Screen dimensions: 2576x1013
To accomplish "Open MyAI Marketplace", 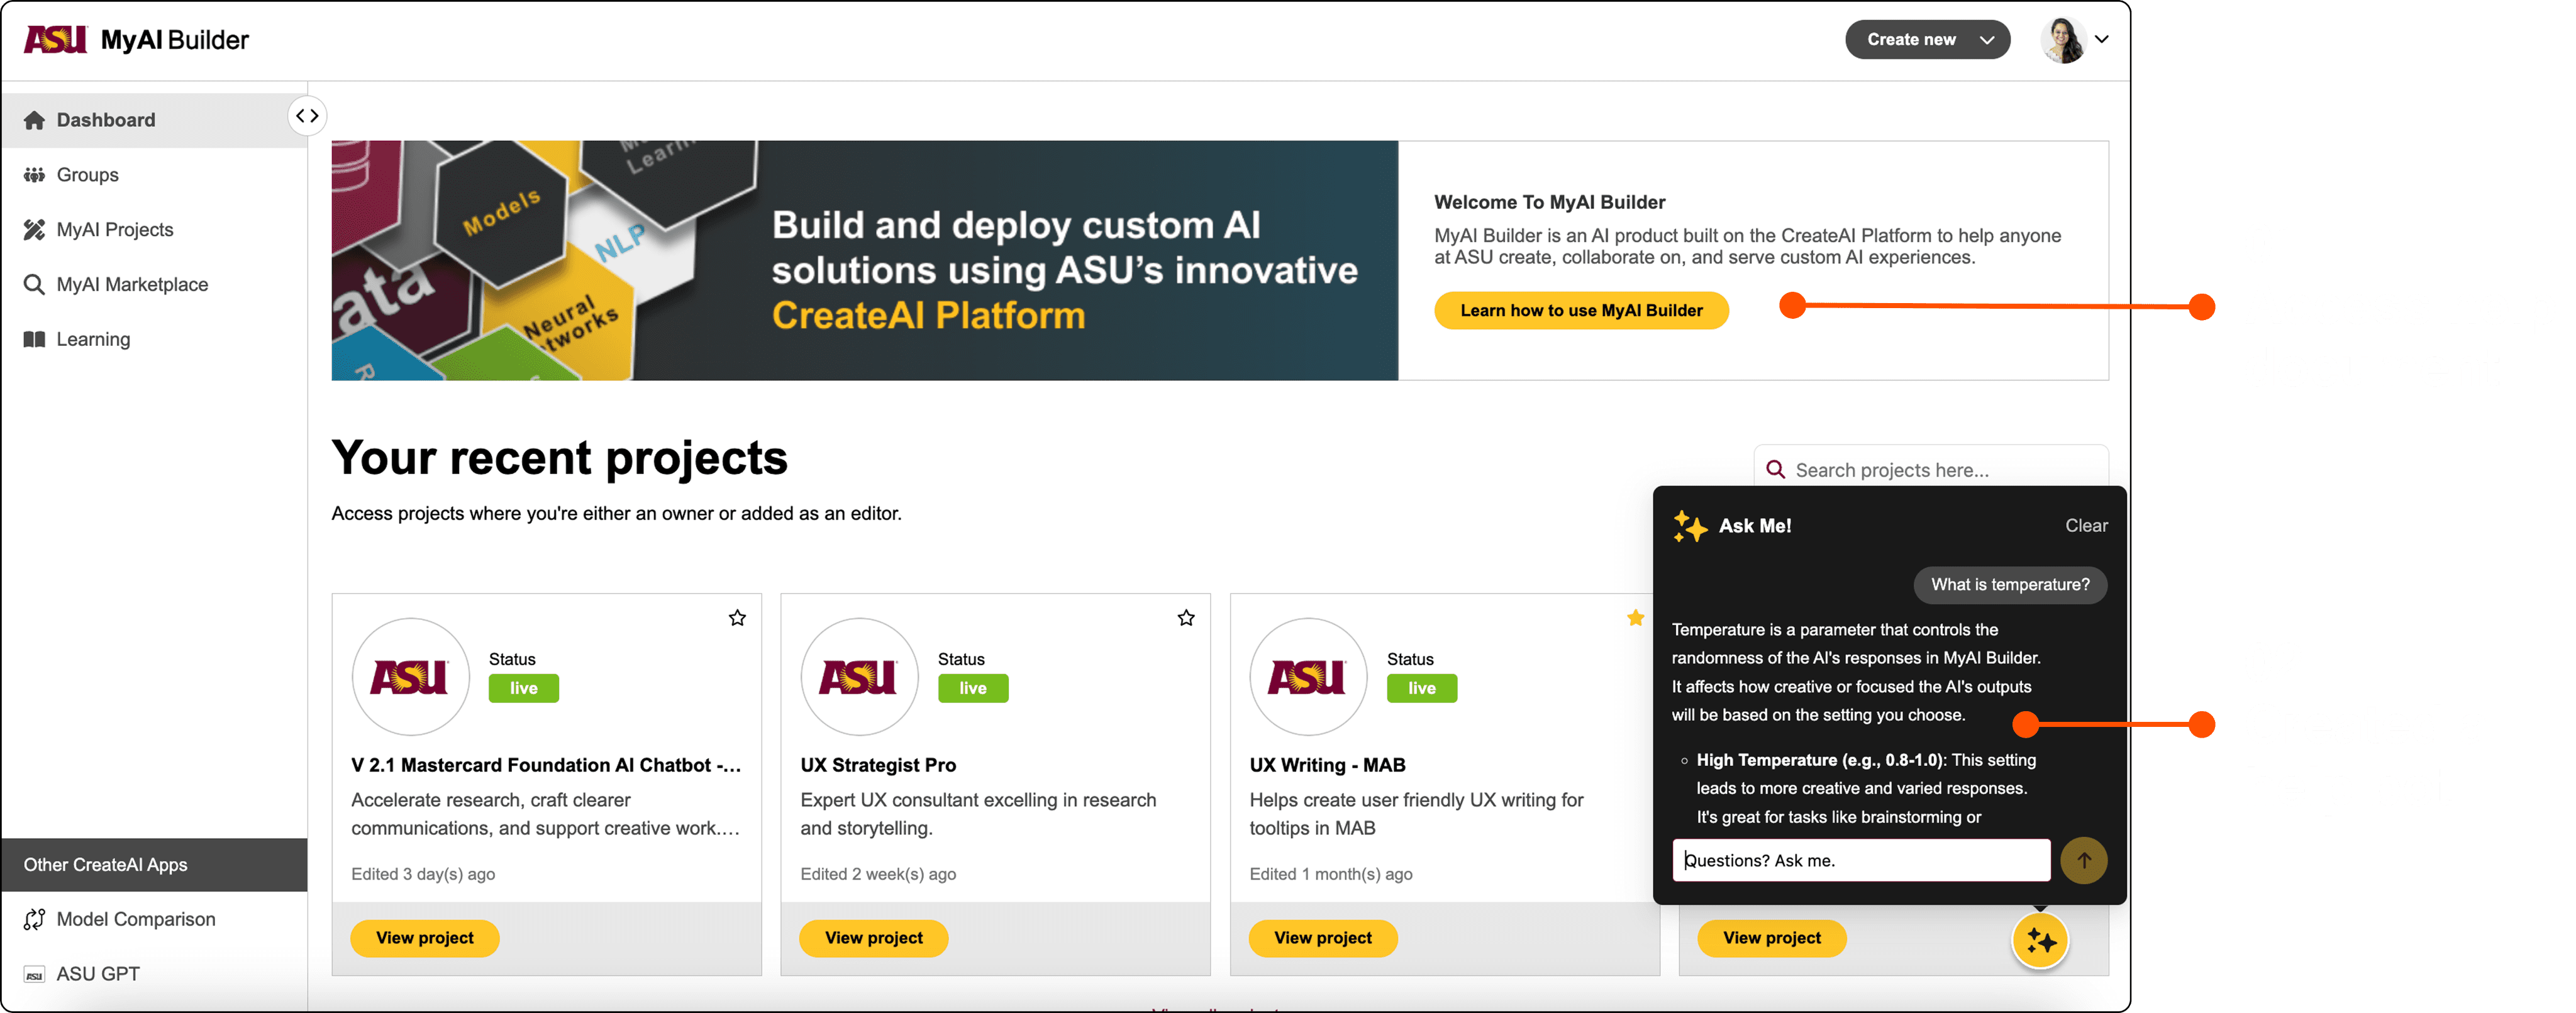I will 154,285.
